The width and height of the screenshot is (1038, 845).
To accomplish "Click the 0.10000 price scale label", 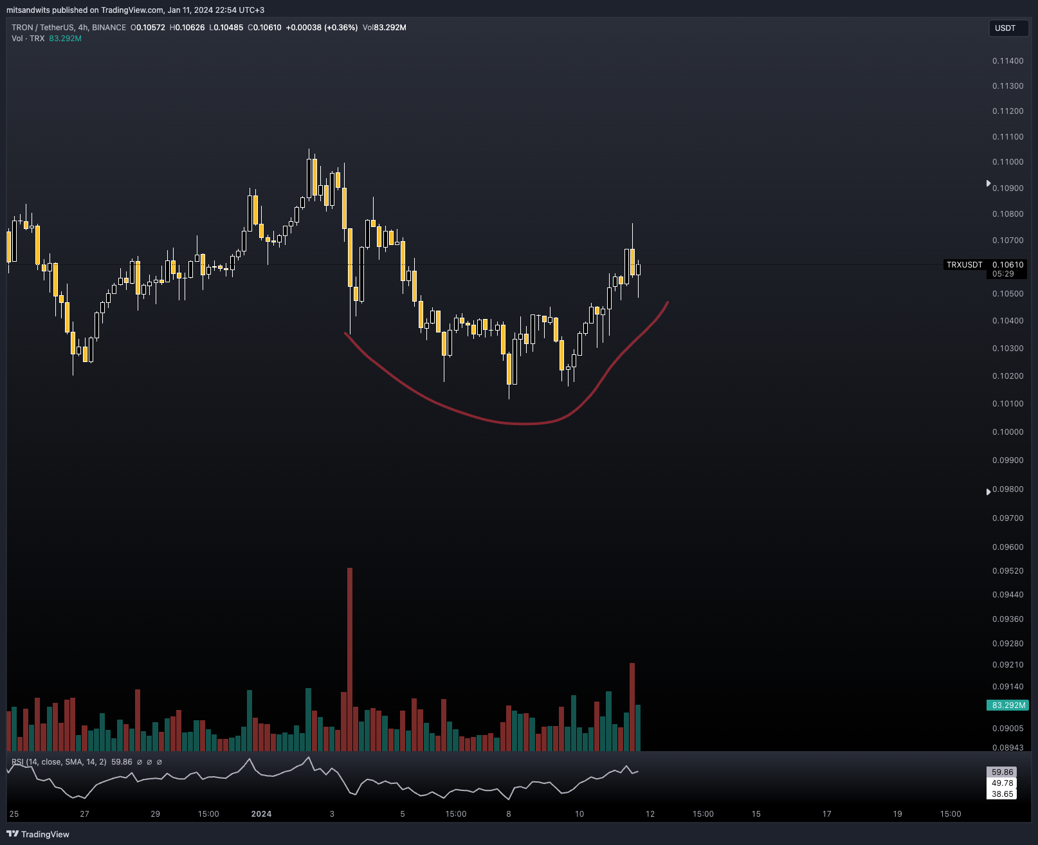I will [x=1008, y=432].
